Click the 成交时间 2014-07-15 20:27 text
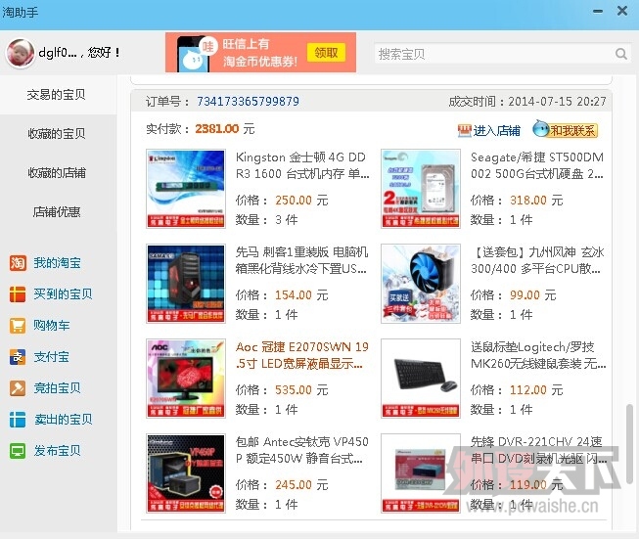639x539 pixels. [527, 101]
